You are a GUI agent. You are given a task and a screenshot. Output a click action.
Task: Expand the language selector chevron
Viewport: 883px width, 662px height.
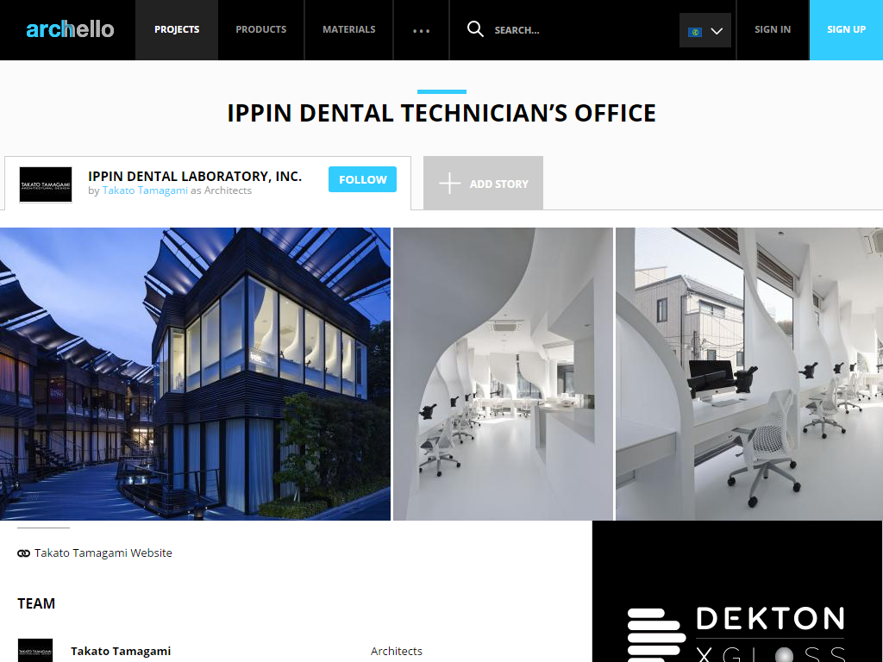[x=717, y=32]
